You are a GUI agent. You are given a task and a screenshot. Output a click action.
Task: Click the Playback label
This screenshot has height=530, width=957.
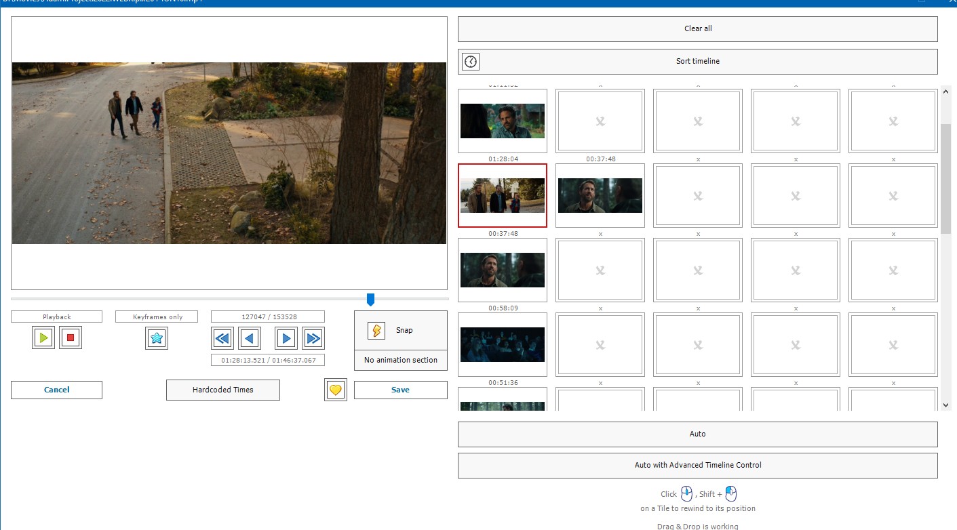[x=57, y=317]
